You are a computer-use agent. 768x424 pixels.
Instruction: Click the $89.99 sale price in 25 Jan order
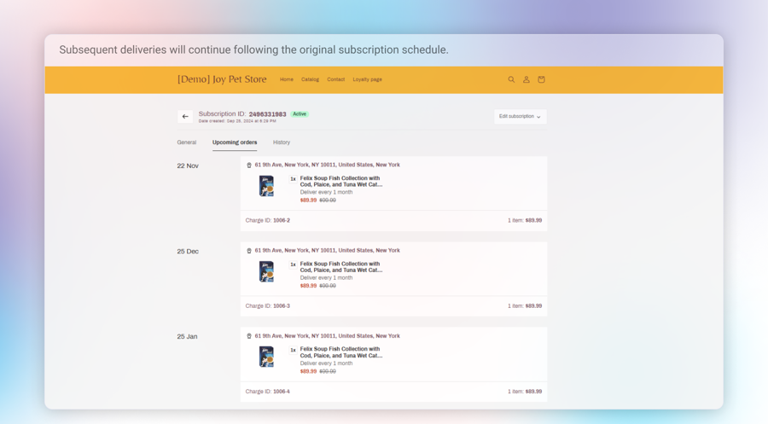click(309, 372)
